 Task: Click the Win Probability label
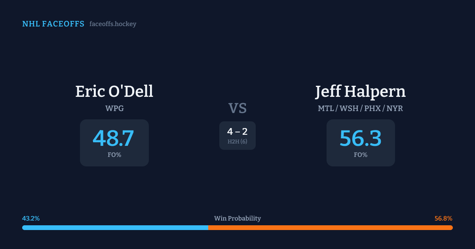pyautogui.click(x=237, y=219)
